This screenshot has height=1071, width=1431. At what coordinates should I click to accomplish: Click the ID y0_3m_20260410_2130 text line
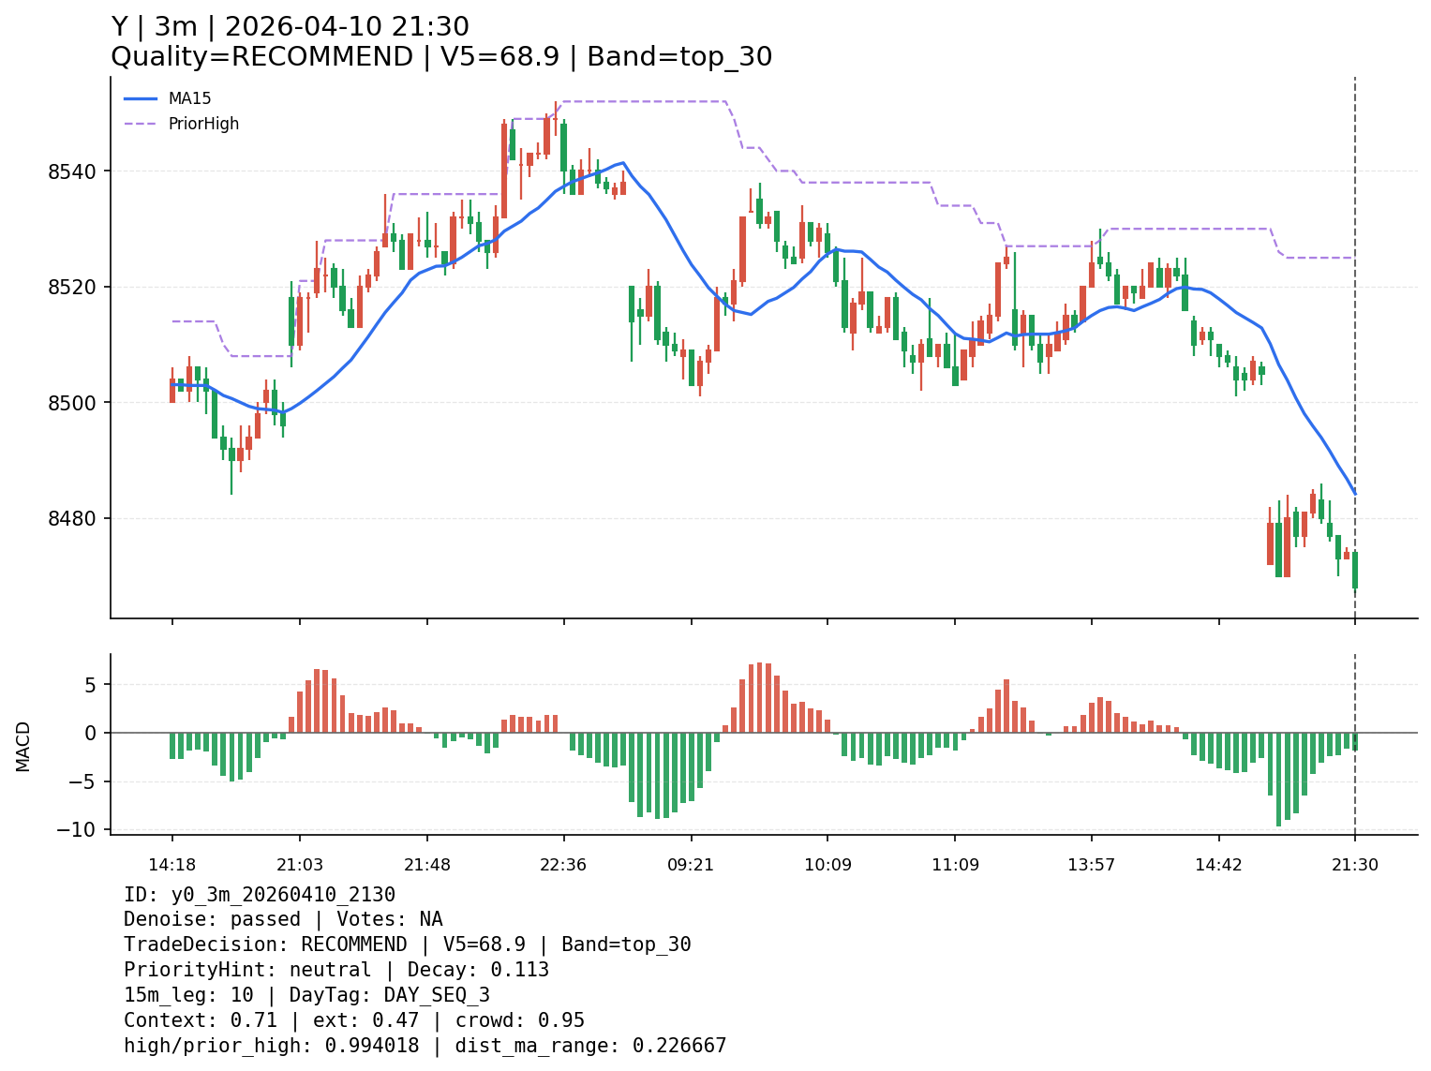pyautogui.click(x=260, y=895)
